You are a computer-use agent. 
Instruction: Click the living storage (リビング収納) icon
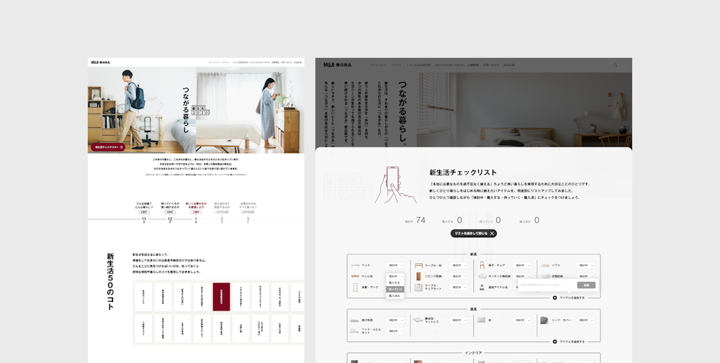pos(418,276)
